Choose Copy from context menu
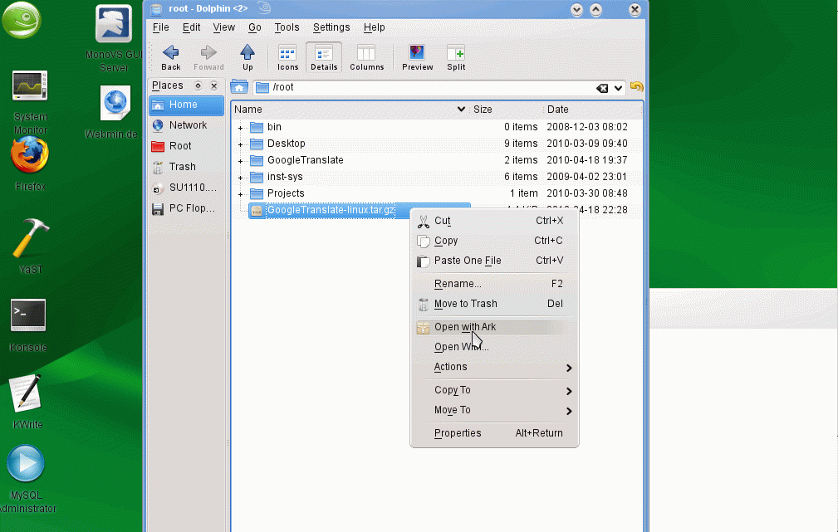Screen dimensions: 838x532 click(494, 241)
